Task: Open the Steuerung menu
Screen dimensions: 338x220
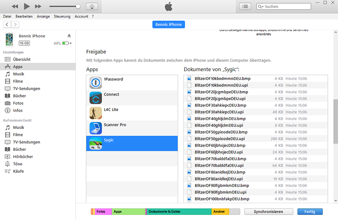Action: (62, 16)
